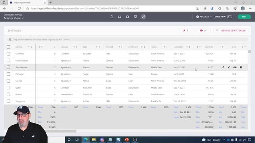
Task: Open hidden columns eye button
Action: [x=203, y=31]
